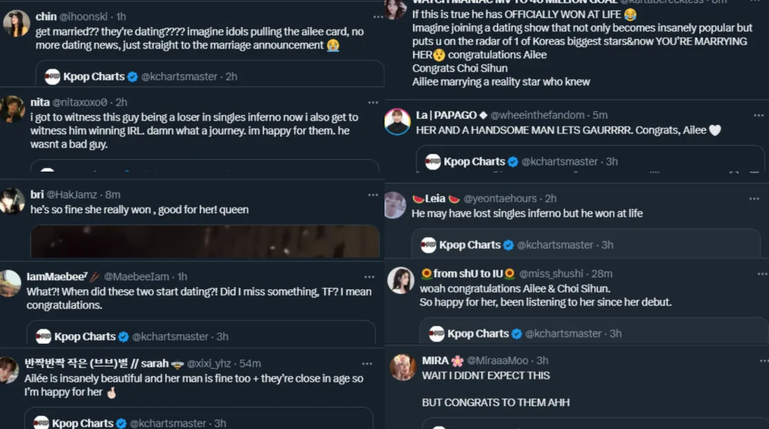Open Leia's profile avatar
The height and width of the screenshot is (429, 769).
tap(396, 206)
